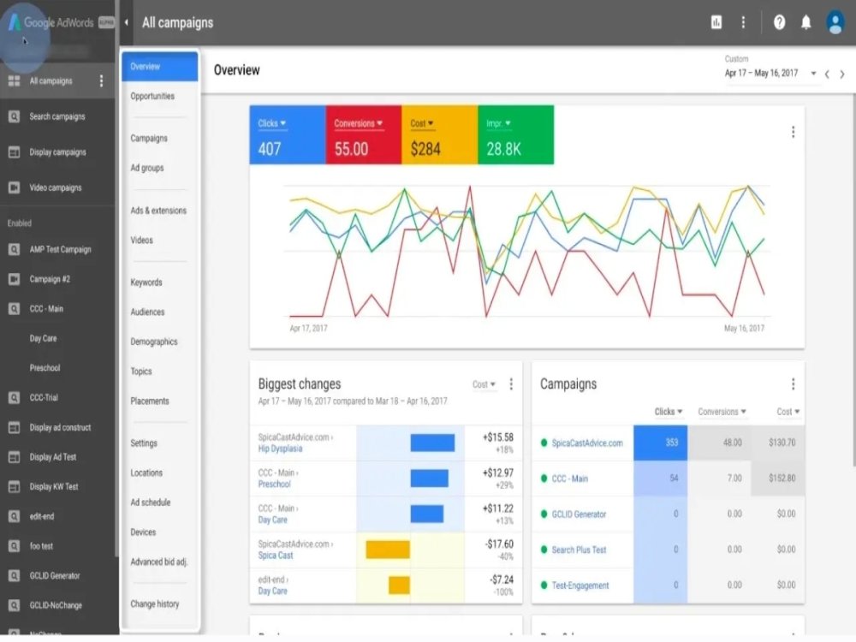Click All campaigns grid icon in sidebar
The image size is (856, 642).
pos(15,80)
